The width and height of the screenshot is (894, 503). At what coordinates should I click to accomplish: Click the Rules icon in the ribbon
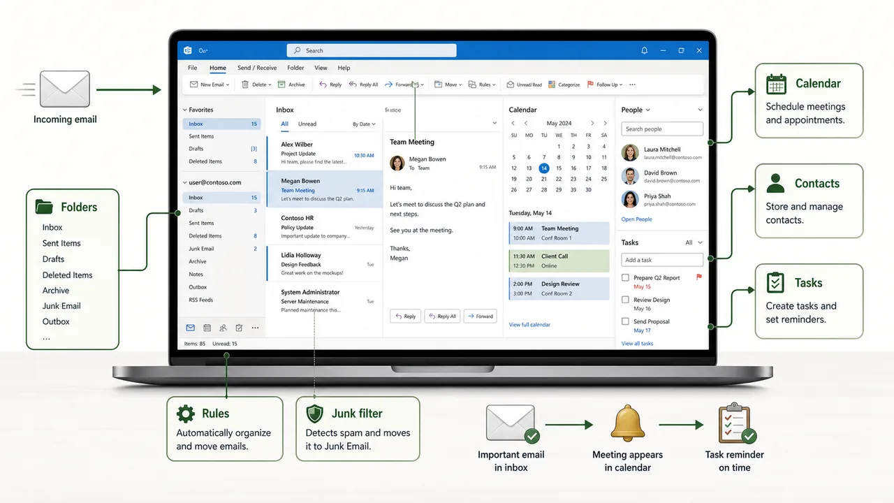[x=472, y=85]
